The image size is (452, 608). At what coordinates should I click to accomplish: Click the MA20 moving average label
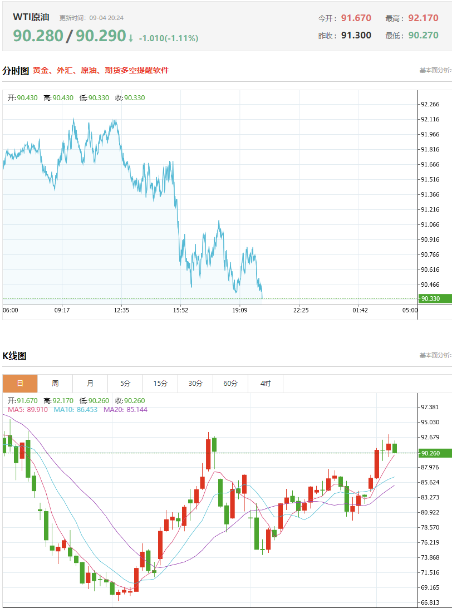[x=125, y=409]
